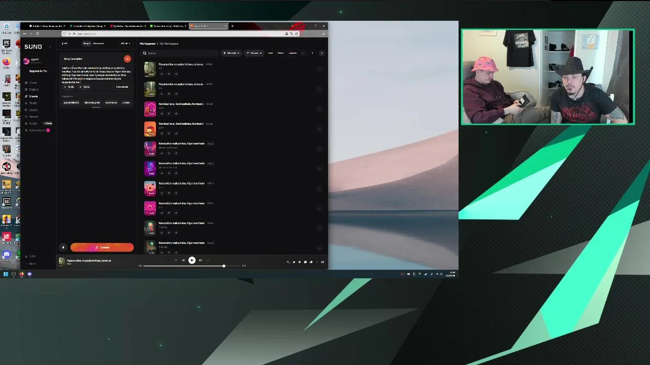Dislike the currently playing song
Viewport: 650px width, 365px height.
pyautogui.click(x=299, y=262)
